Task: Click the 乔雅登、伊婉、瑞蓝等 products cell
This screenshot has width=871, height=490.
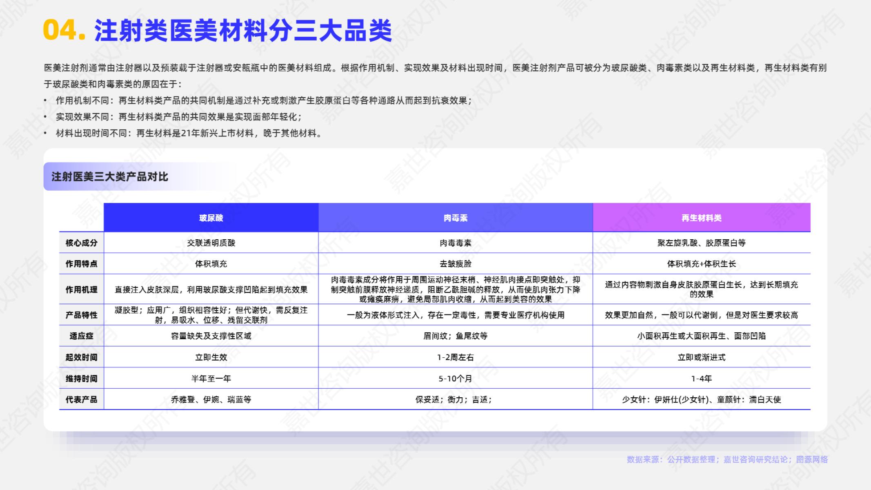Action: [211, 399]
